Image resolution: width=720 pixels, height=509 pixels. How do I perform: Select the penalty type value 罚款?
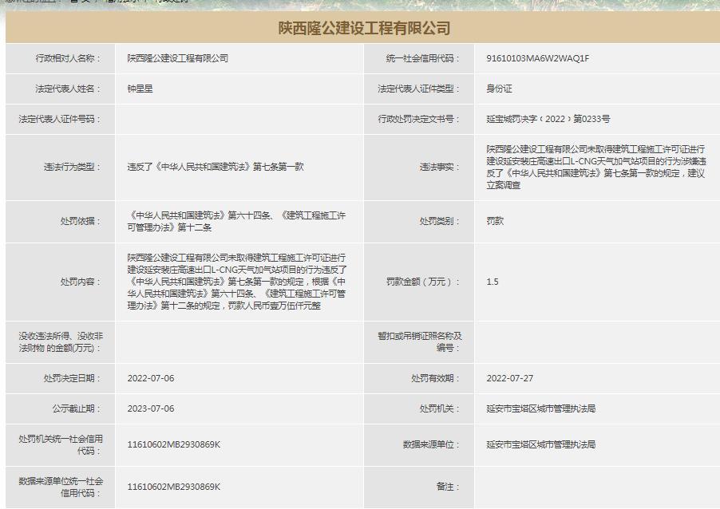(495, 221)
